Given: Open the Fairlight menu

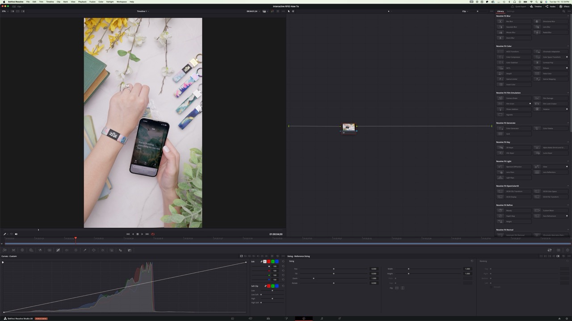Looking at the screenshot, I should [110, 2].
